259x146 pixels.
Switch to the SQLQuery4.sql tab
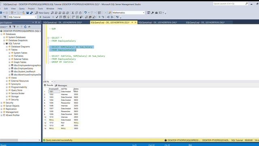pyautogui.click(x=157, y=23)
